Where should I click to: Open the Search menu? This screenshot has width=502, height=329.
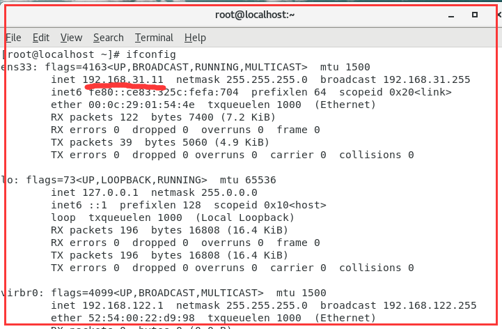109,38
